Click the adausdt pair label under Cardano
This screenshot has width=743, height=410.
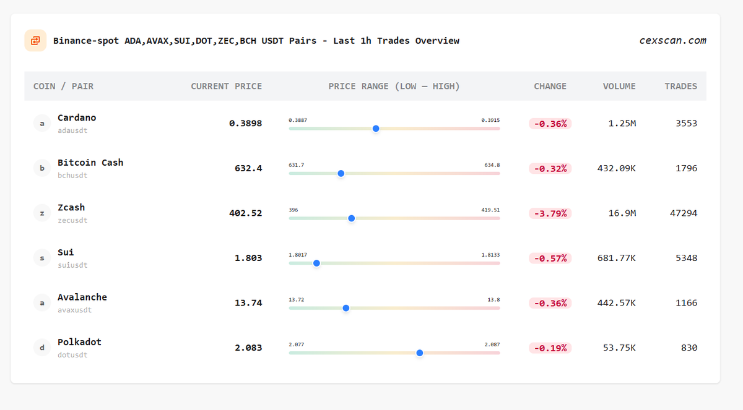coord(72,130)
